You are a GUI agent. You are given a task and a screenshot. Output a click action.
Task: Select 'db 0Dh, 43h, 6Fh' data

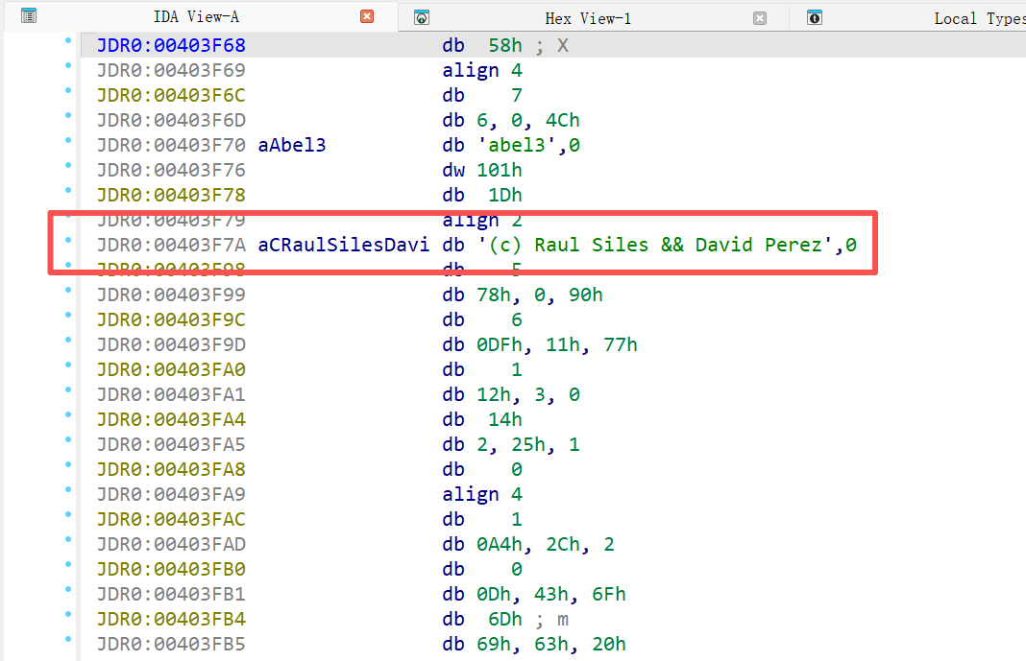pos(534,595)
